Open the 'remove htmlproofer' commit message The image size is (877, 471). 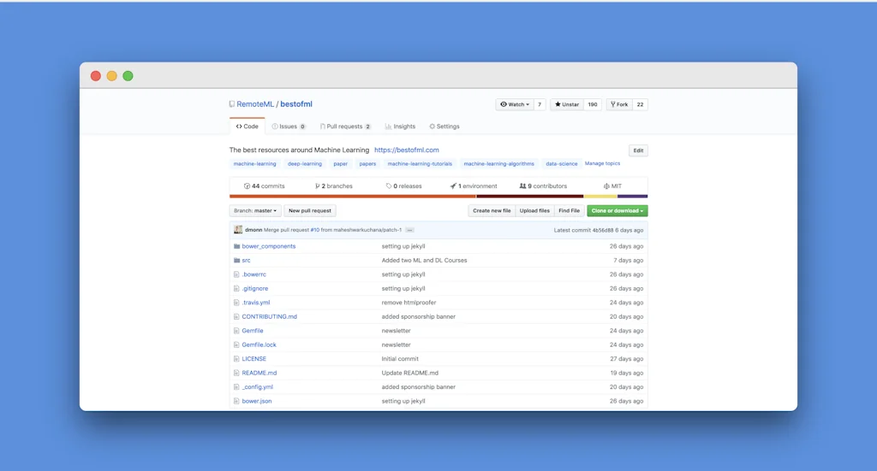click(x=409, y=303)
